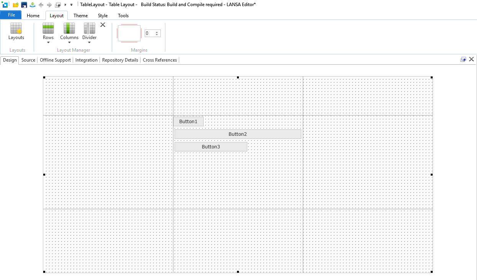Open a component with the folder icon

(x=15, y=5)
